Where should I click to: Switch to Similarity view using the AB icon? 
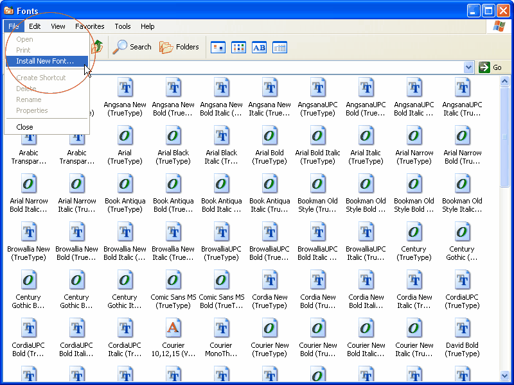(259, 47)
